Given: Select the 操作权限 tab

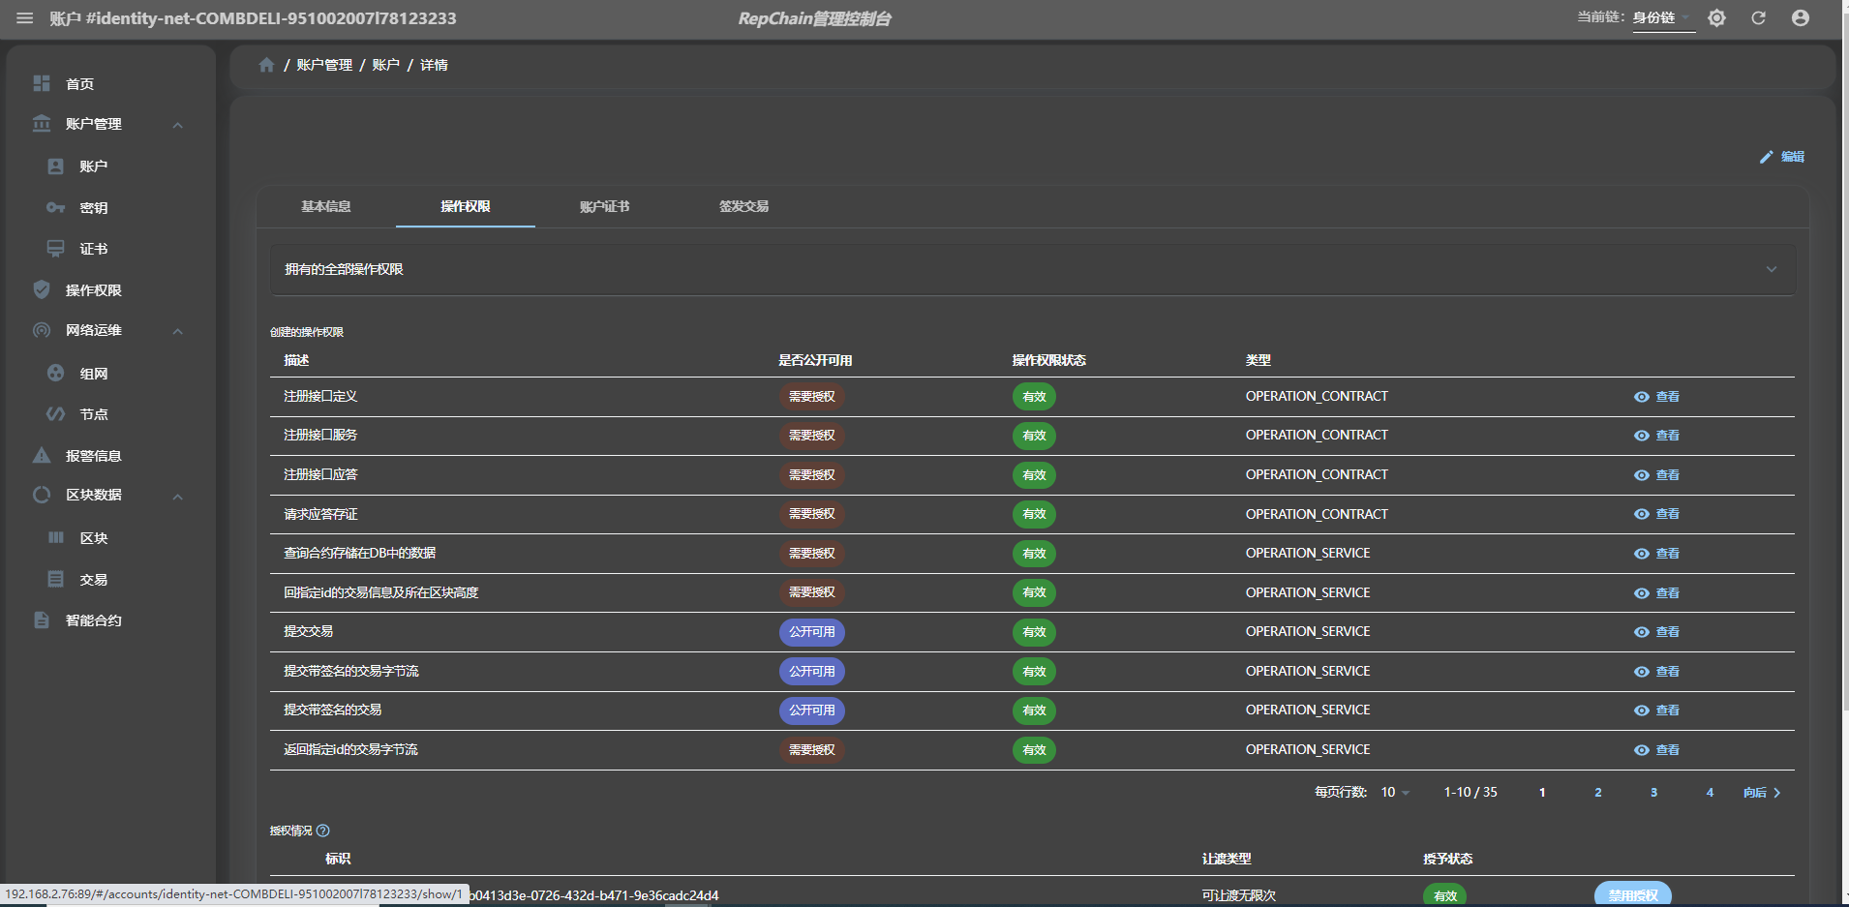Looking at the screenshot, I should (466, 206).
